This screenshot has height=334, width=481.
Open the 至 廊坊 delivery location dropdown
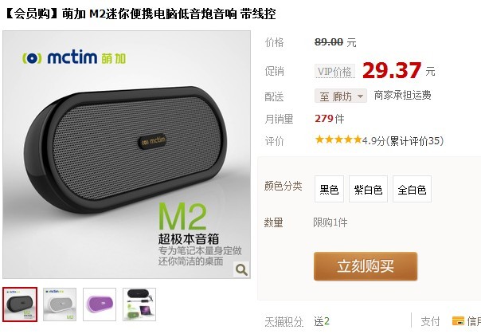click(x=341, y=96)
